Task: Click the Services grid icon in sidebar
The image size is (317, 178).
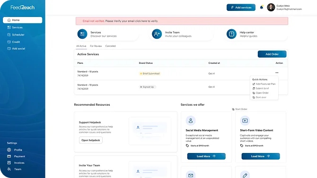Action: pos(9,27)
